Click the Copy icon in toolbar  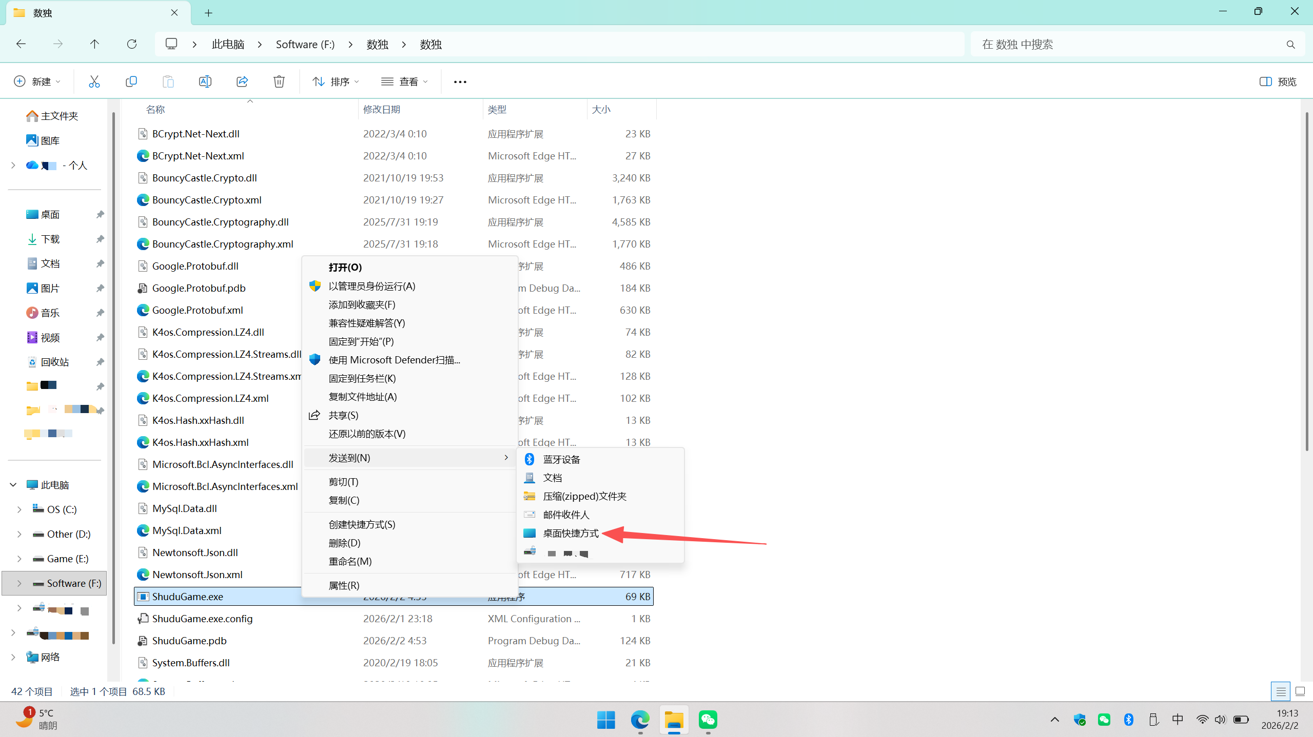(131, 81)
